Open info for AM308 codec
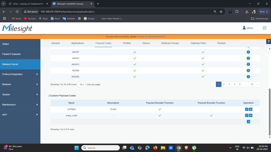Viewport: 271px width, 152px height. coord(248,71)
